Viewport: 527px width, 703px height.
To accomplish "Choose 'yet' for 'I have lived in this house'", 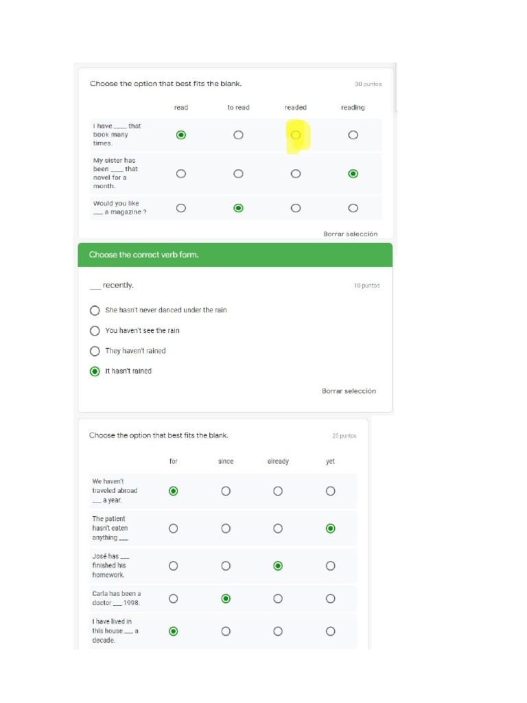I will 331,632.
